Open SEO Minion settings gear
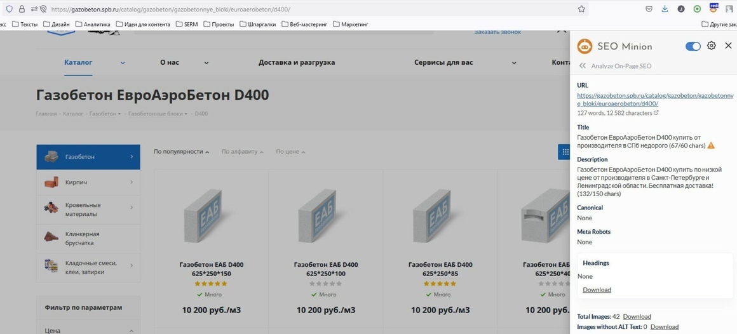 pyautogui.click(x=711, y=46)
